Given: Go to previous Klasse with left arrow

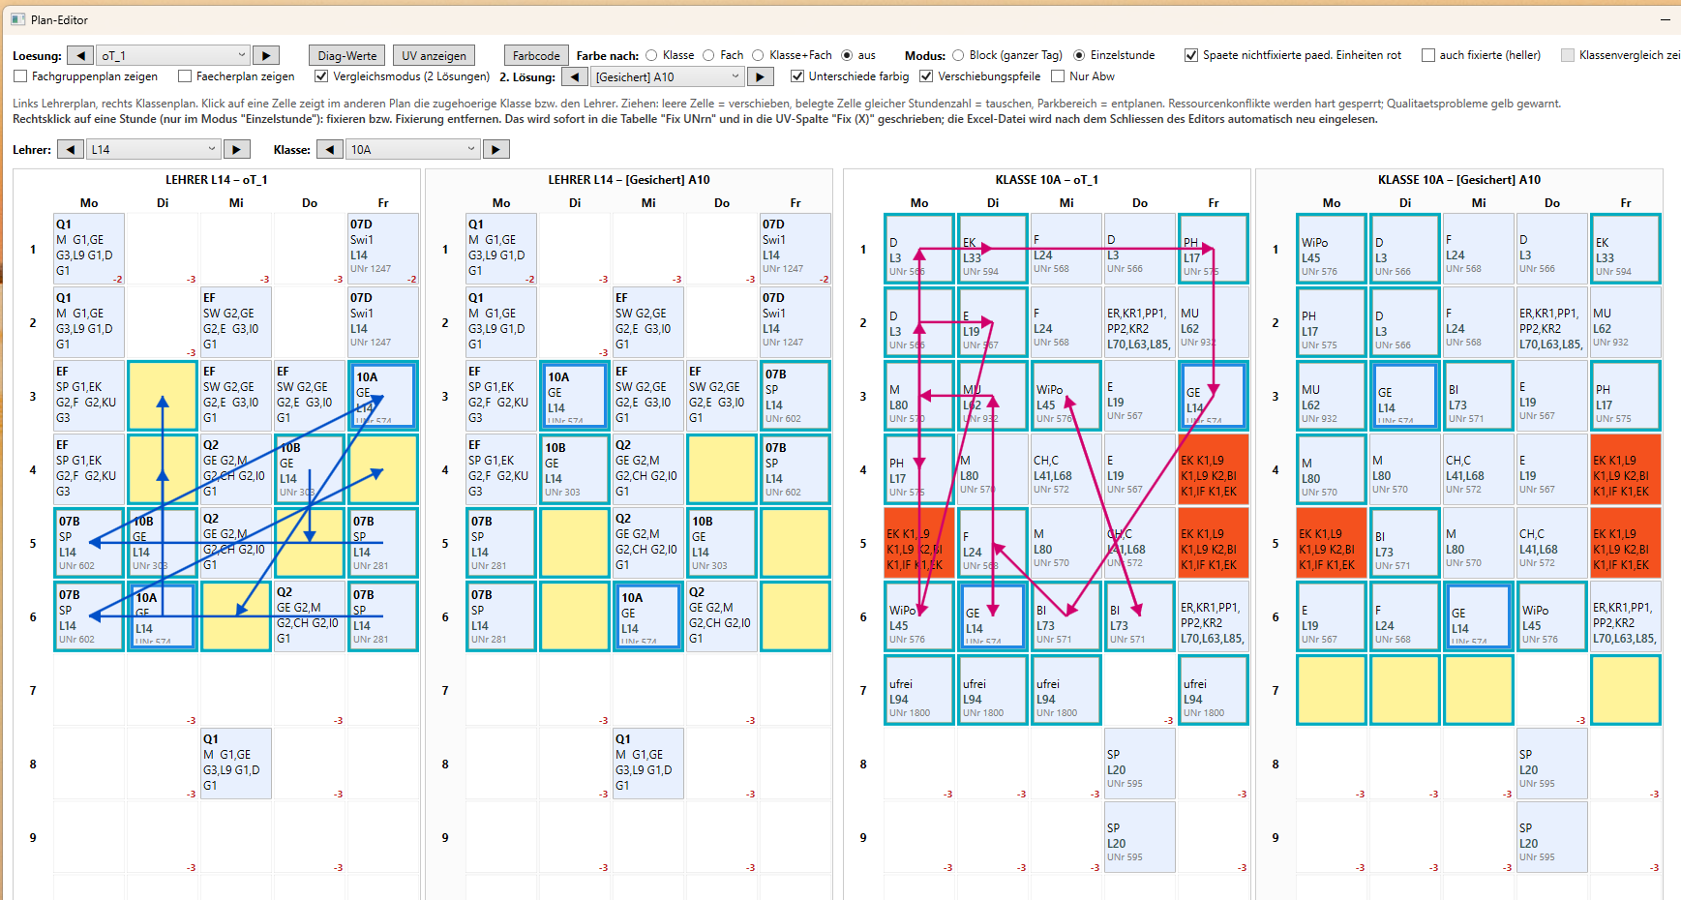Looking at the screenshot, I should coord(330,149).
